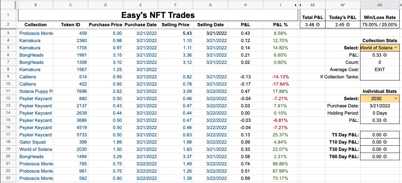The height and width of the screenshot is (183, 402).
Task: Click the Catliens cell in row 9
Action: point(36,77)
